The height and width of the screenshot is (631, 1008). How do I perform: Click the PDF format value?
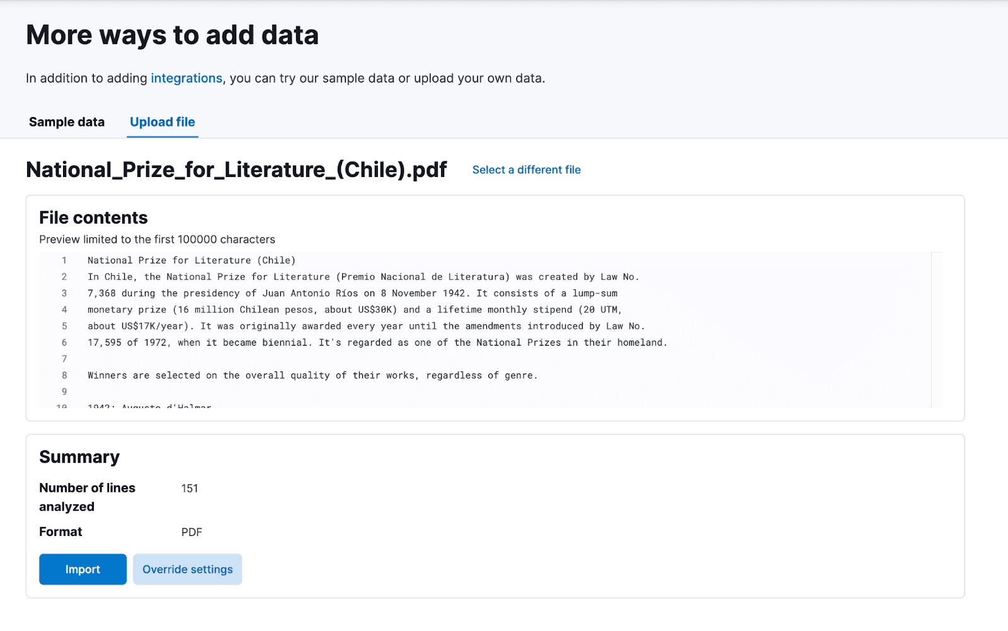pos(192,532)
